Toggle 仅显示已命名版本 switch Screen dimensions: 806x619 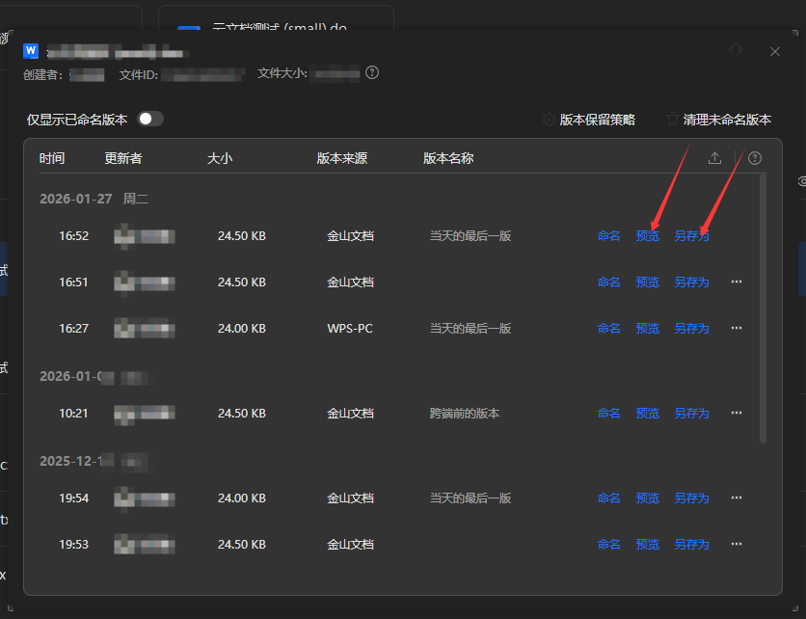(x=150, y=119)
